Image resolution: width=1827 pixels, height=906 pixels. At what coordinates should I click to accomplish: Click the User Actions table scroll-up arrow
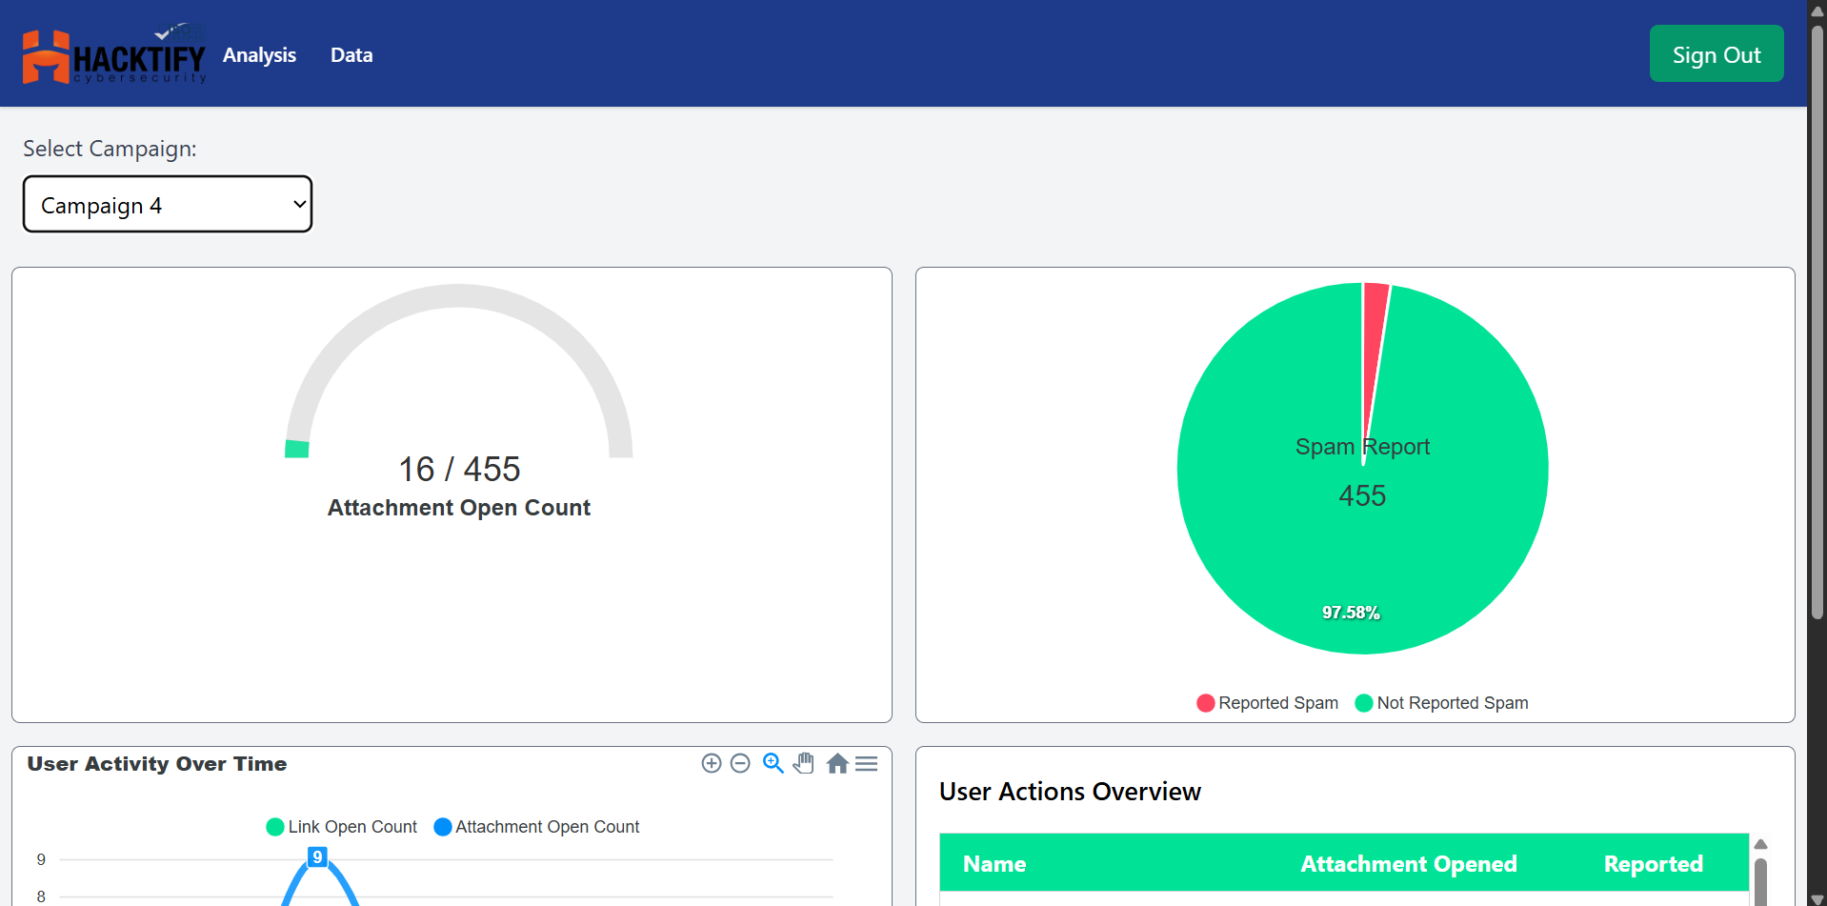click(x=1760, y=844)
